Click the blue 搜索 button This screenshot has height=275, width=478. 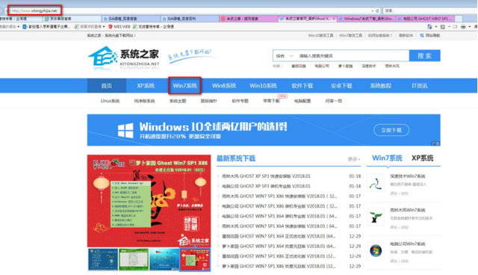[x=424, y=56]
